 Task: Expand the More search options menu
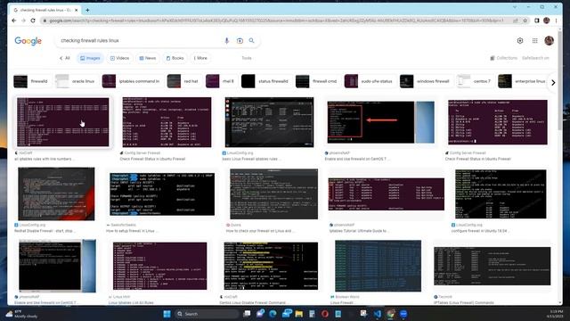(200, 58)
